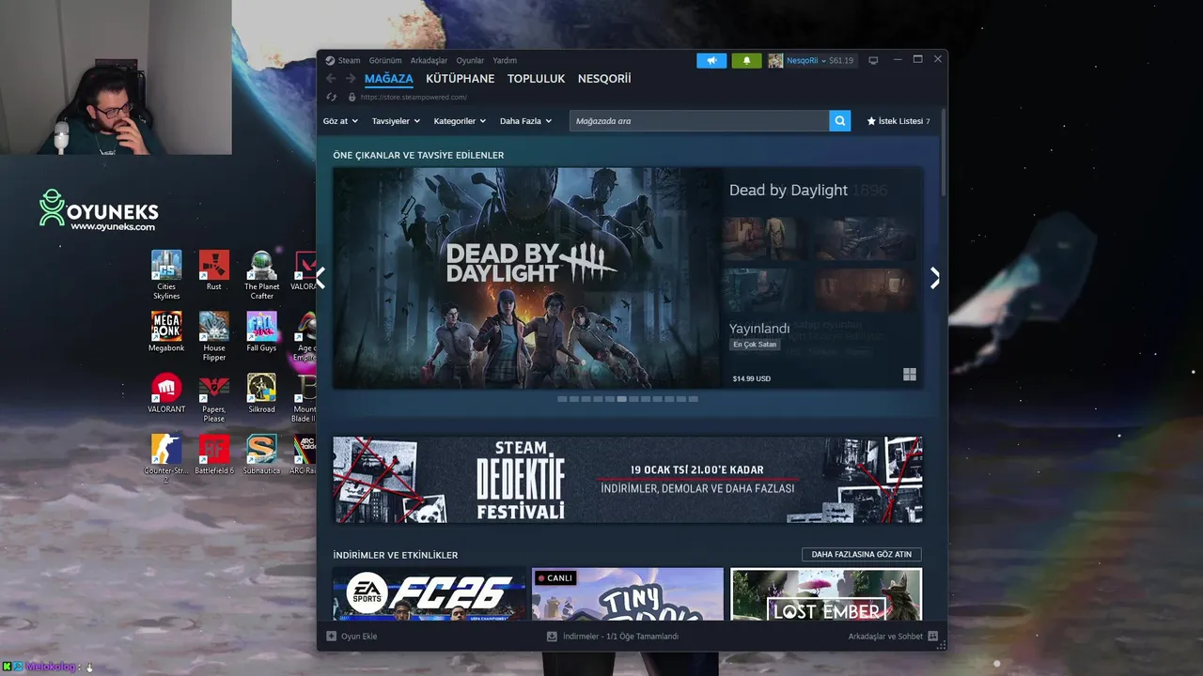The width and height of the screenshot is (1203, 676).
Task: Open the Arkadaşlar menu
Action: click(x=429, y=60)
